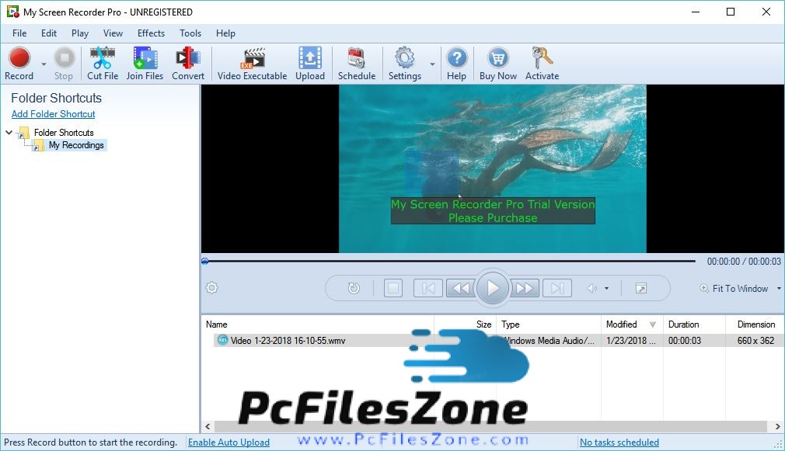785x451 pixels.
Task: Click the Add Folder Shortcut link
Action: [53, 114]
